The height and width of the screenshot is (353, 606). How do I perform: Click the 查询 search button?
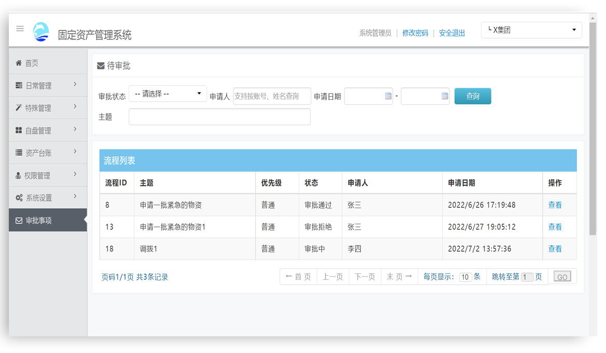[x=472, y=96]
